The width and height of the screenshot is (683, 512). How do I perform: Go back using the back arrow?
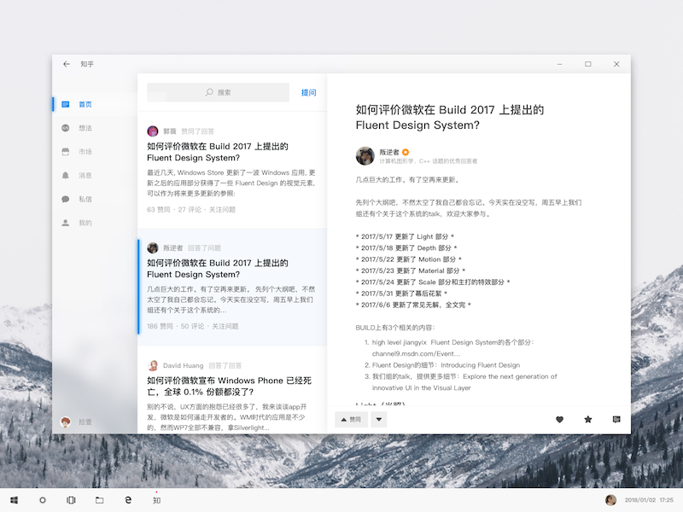(x=67, y=64)
